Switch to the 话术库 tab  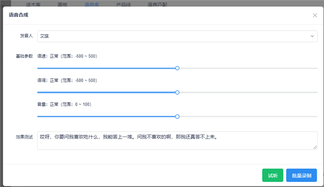34,5
